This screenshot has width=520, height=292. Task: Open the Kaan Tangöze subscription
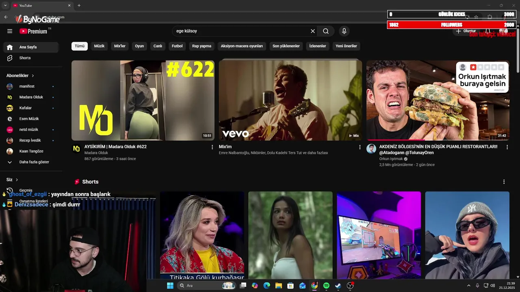(31, 151)
